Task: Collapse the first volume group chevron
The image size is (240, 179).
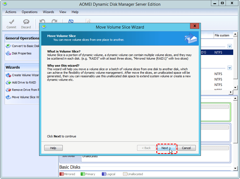Action: (x=230, y=46)
